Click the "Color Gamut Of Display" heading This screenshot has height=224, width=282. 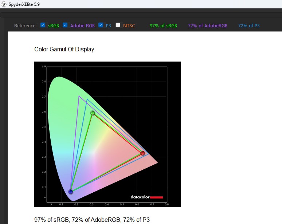click(64, 50)
